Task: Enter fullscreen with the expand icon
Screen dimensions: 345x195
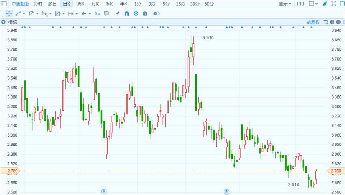Action: 334,4
